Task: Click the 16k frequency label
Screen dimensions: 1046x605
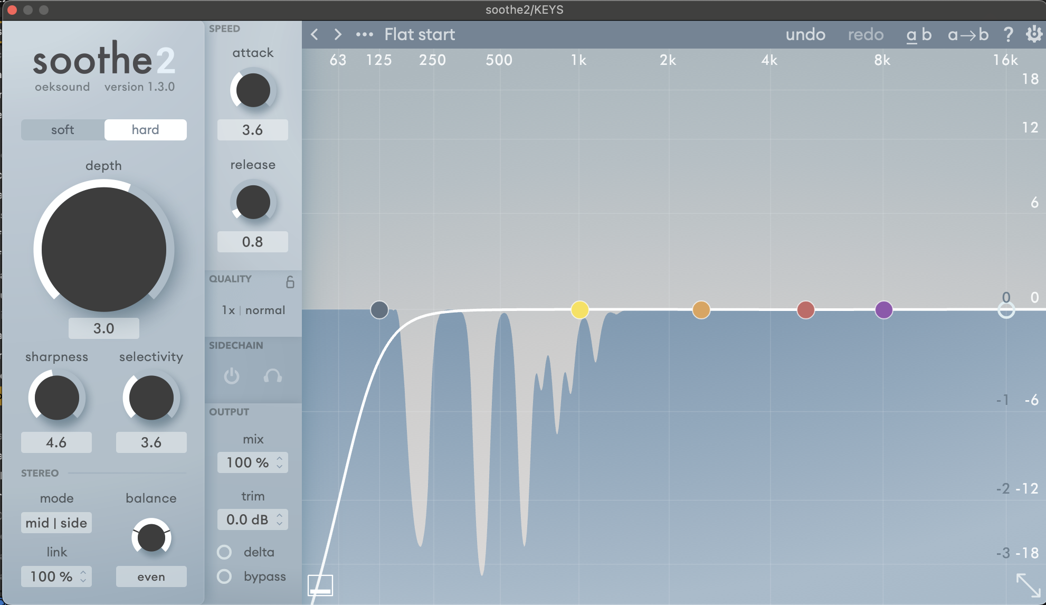Action: click(1005, 60)
